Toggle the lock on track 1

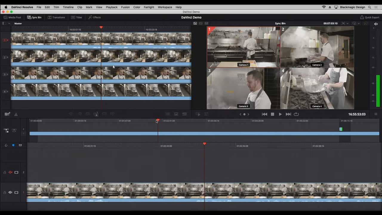point(4,192)
